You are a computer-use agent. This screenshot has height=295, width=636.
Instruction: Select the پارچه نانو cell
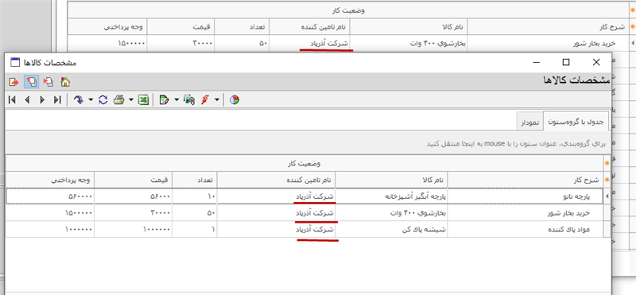click(x=525, y=196)
